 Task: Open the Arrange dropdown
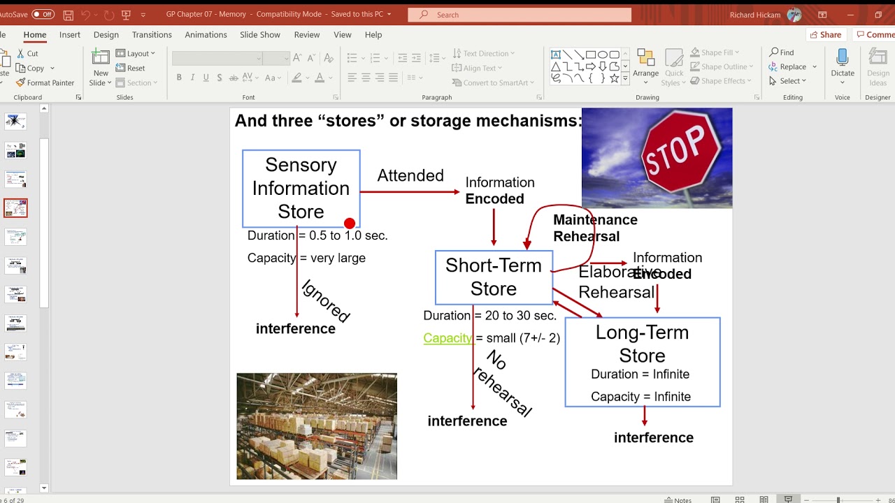coord(646,68)
